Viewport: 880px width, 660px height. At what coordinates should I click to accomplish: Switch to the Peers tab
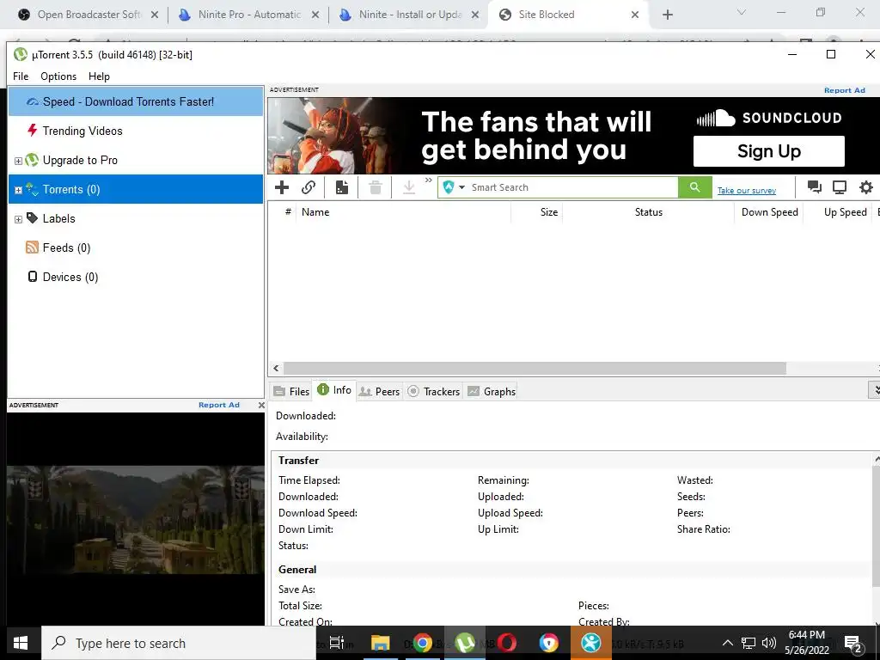coord(379,391)
